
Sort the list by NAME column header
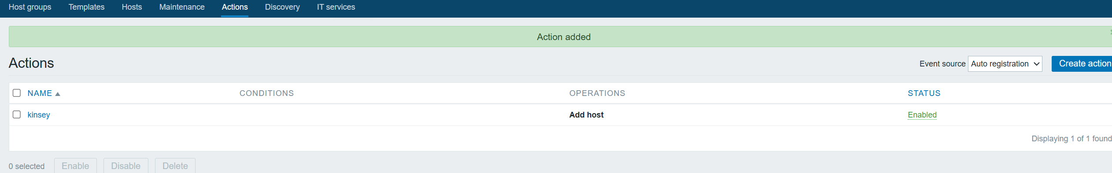(x=40, y=93)
